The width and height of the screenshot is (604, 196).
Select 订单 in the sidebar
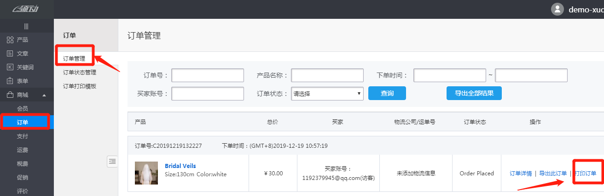click(x=23, y=122)
